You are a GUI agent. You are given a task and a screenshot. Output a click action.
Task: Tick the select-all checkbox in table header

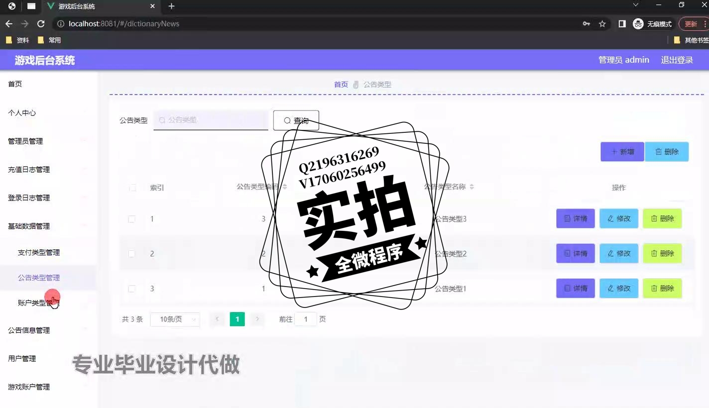point(132,188)
